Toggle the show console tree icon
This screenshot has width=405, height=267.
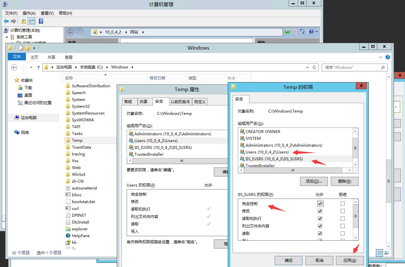click(x=31, y=21)
